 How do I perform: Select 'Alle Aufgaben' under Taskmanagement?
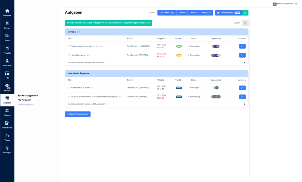24,100
